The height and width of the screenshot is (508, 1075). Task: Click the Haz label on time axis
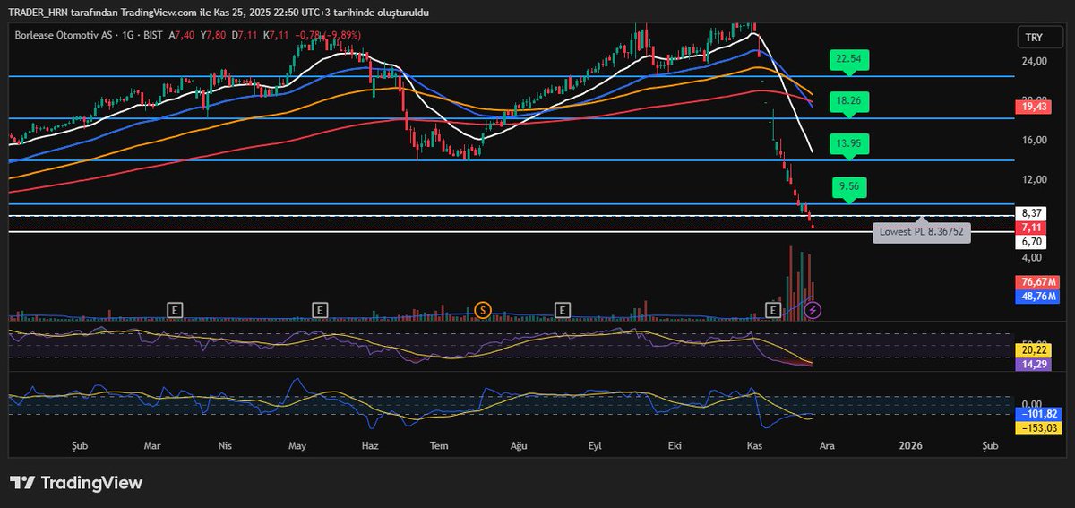[x=370, y=445]
